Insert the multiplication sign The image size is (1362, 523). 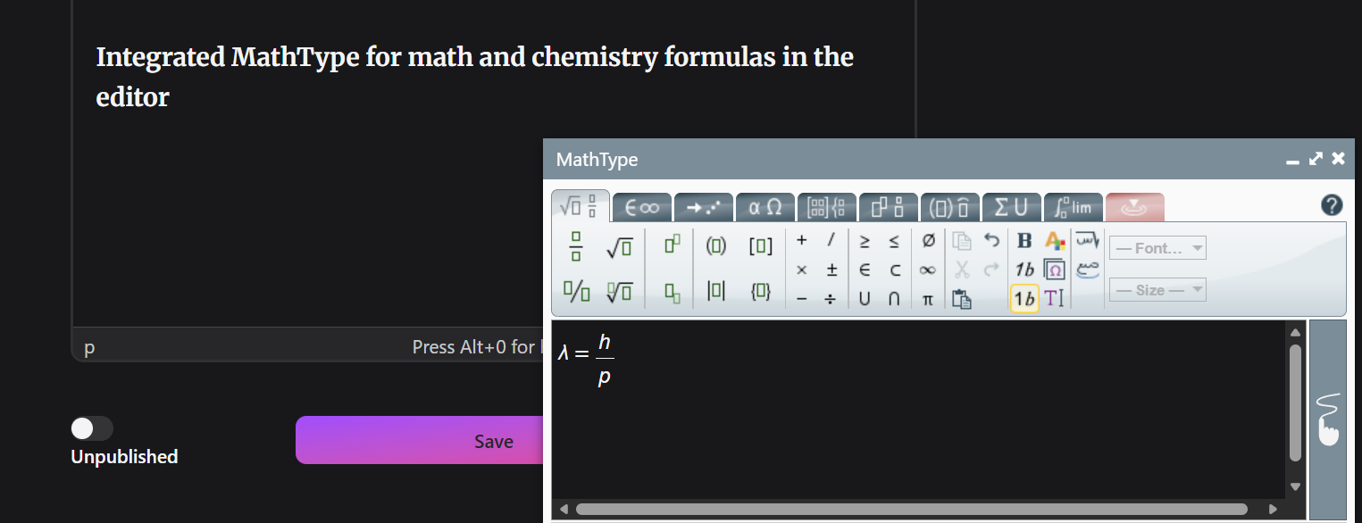pos(802,270)
